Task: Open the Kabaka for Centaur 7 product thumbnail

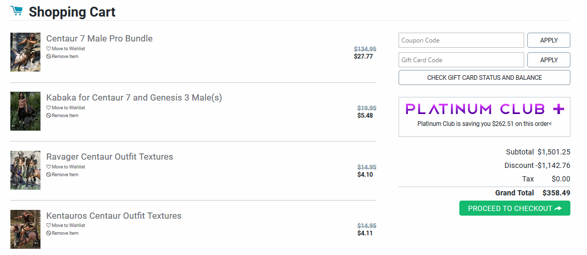Action: [25, 111]
